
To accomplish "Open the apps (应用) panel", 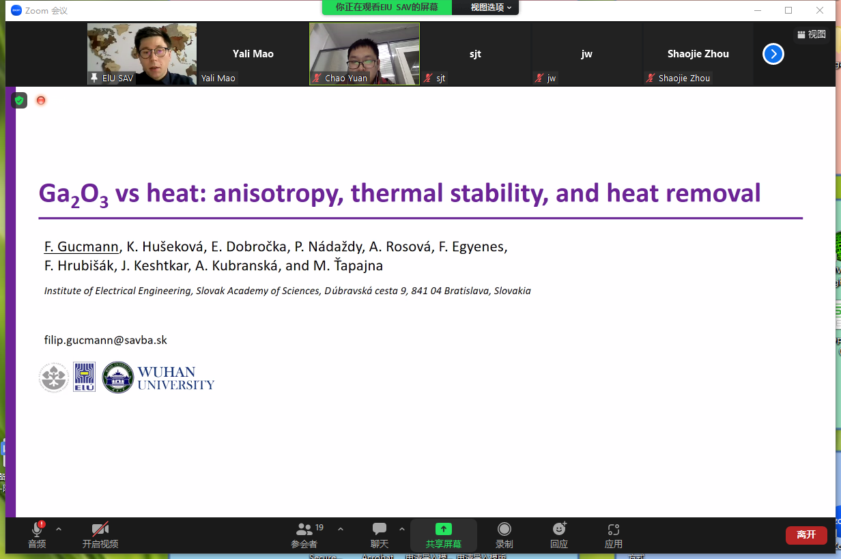I will click(613, 535).
